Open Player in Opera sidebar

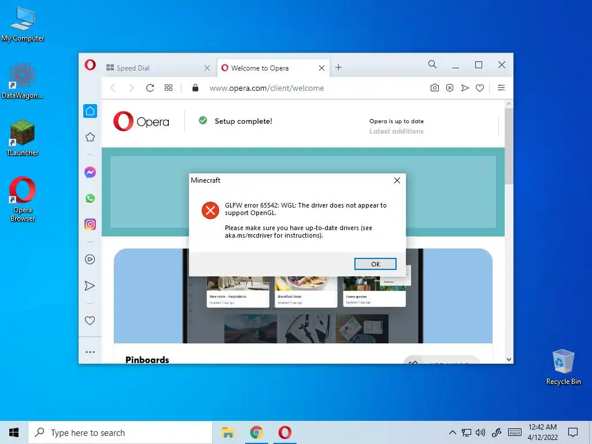point(90,260)
